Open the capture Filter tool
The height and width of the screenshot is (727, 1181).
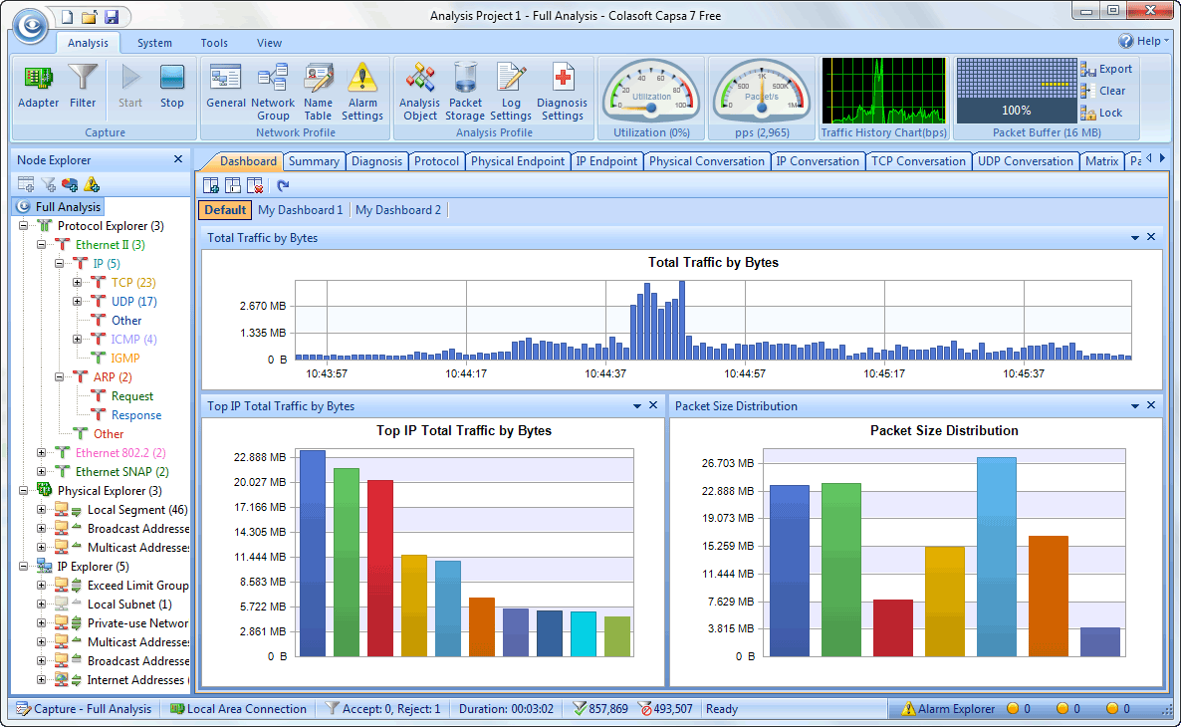click(83, 87)
